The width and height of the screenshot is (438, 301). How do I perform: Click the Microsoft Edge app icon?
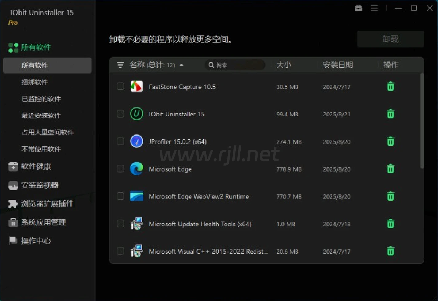click(136, 169)
